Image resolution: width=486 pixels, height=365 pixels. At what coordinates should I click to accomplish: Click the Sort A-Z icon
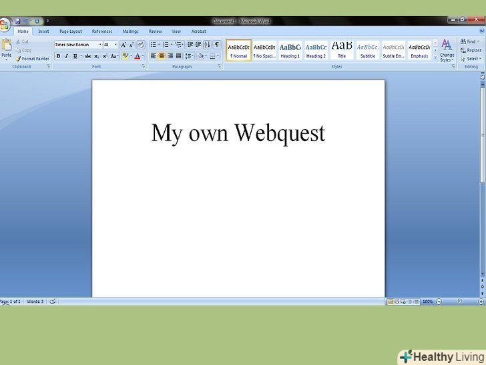207,45
